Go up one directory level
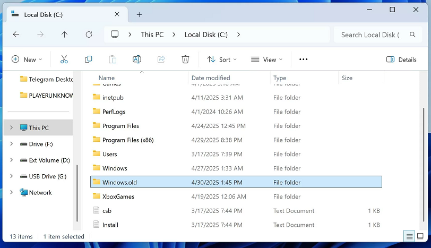This screenshot has height=248, width=431. (x=64, y=35)
